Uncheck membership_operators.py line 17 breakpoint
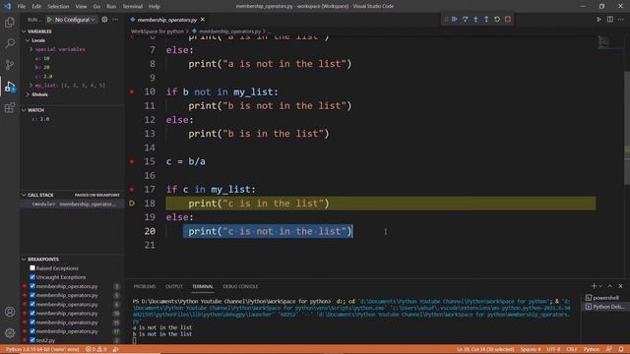Image resolution: width=630 pixels, height=354 pixels. [32, 331]
